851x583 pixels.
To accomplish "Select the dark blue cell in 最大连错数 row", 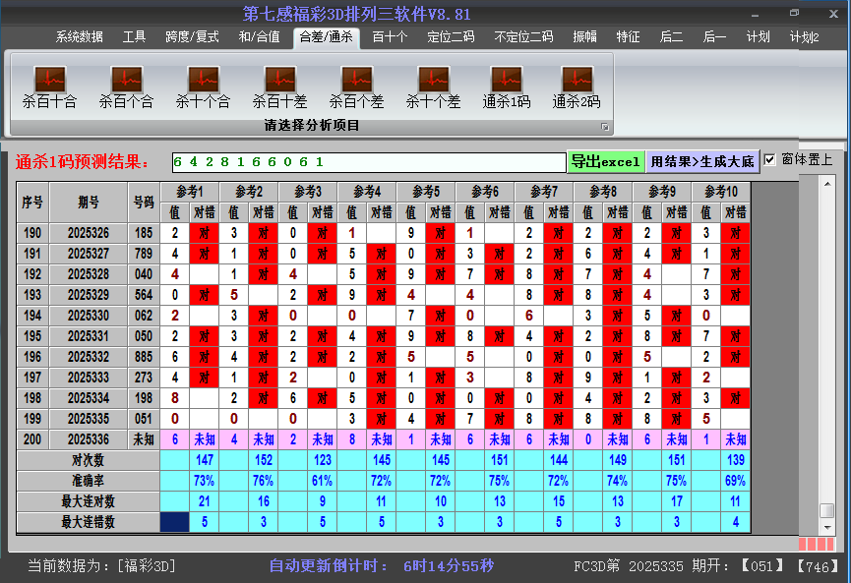I will click(174, 522).
